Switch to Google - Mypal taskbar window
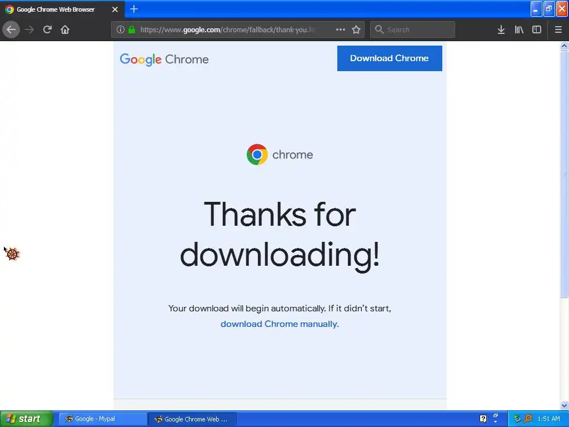Image resolution: width=569 pixels, height=427 pixels. pos(103,419)
